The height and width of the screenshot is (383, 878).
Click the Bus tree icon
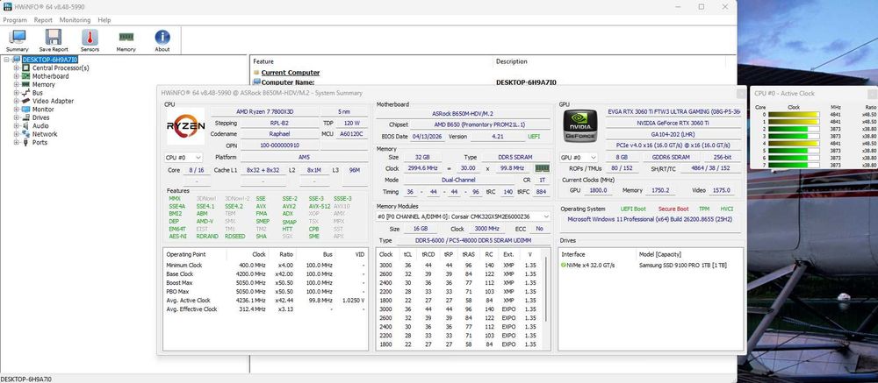(25, 93)
